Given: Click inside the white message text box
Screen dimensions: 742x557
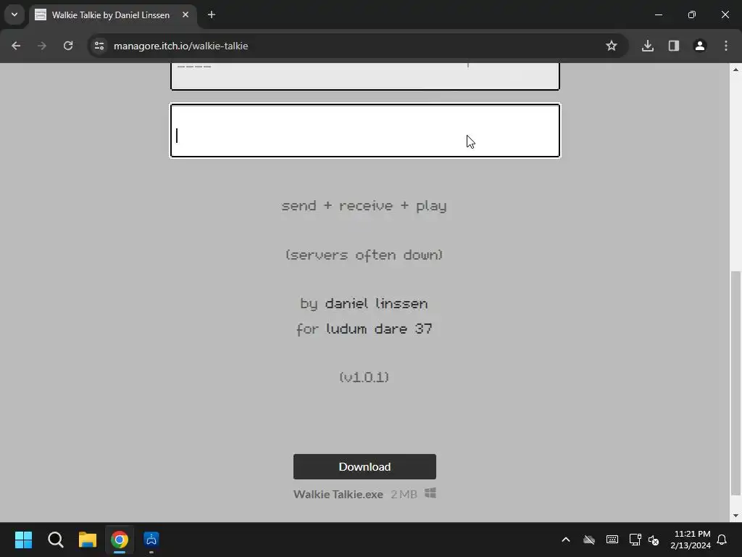Looking at the screenshot, I should click(x=365, y=131).
